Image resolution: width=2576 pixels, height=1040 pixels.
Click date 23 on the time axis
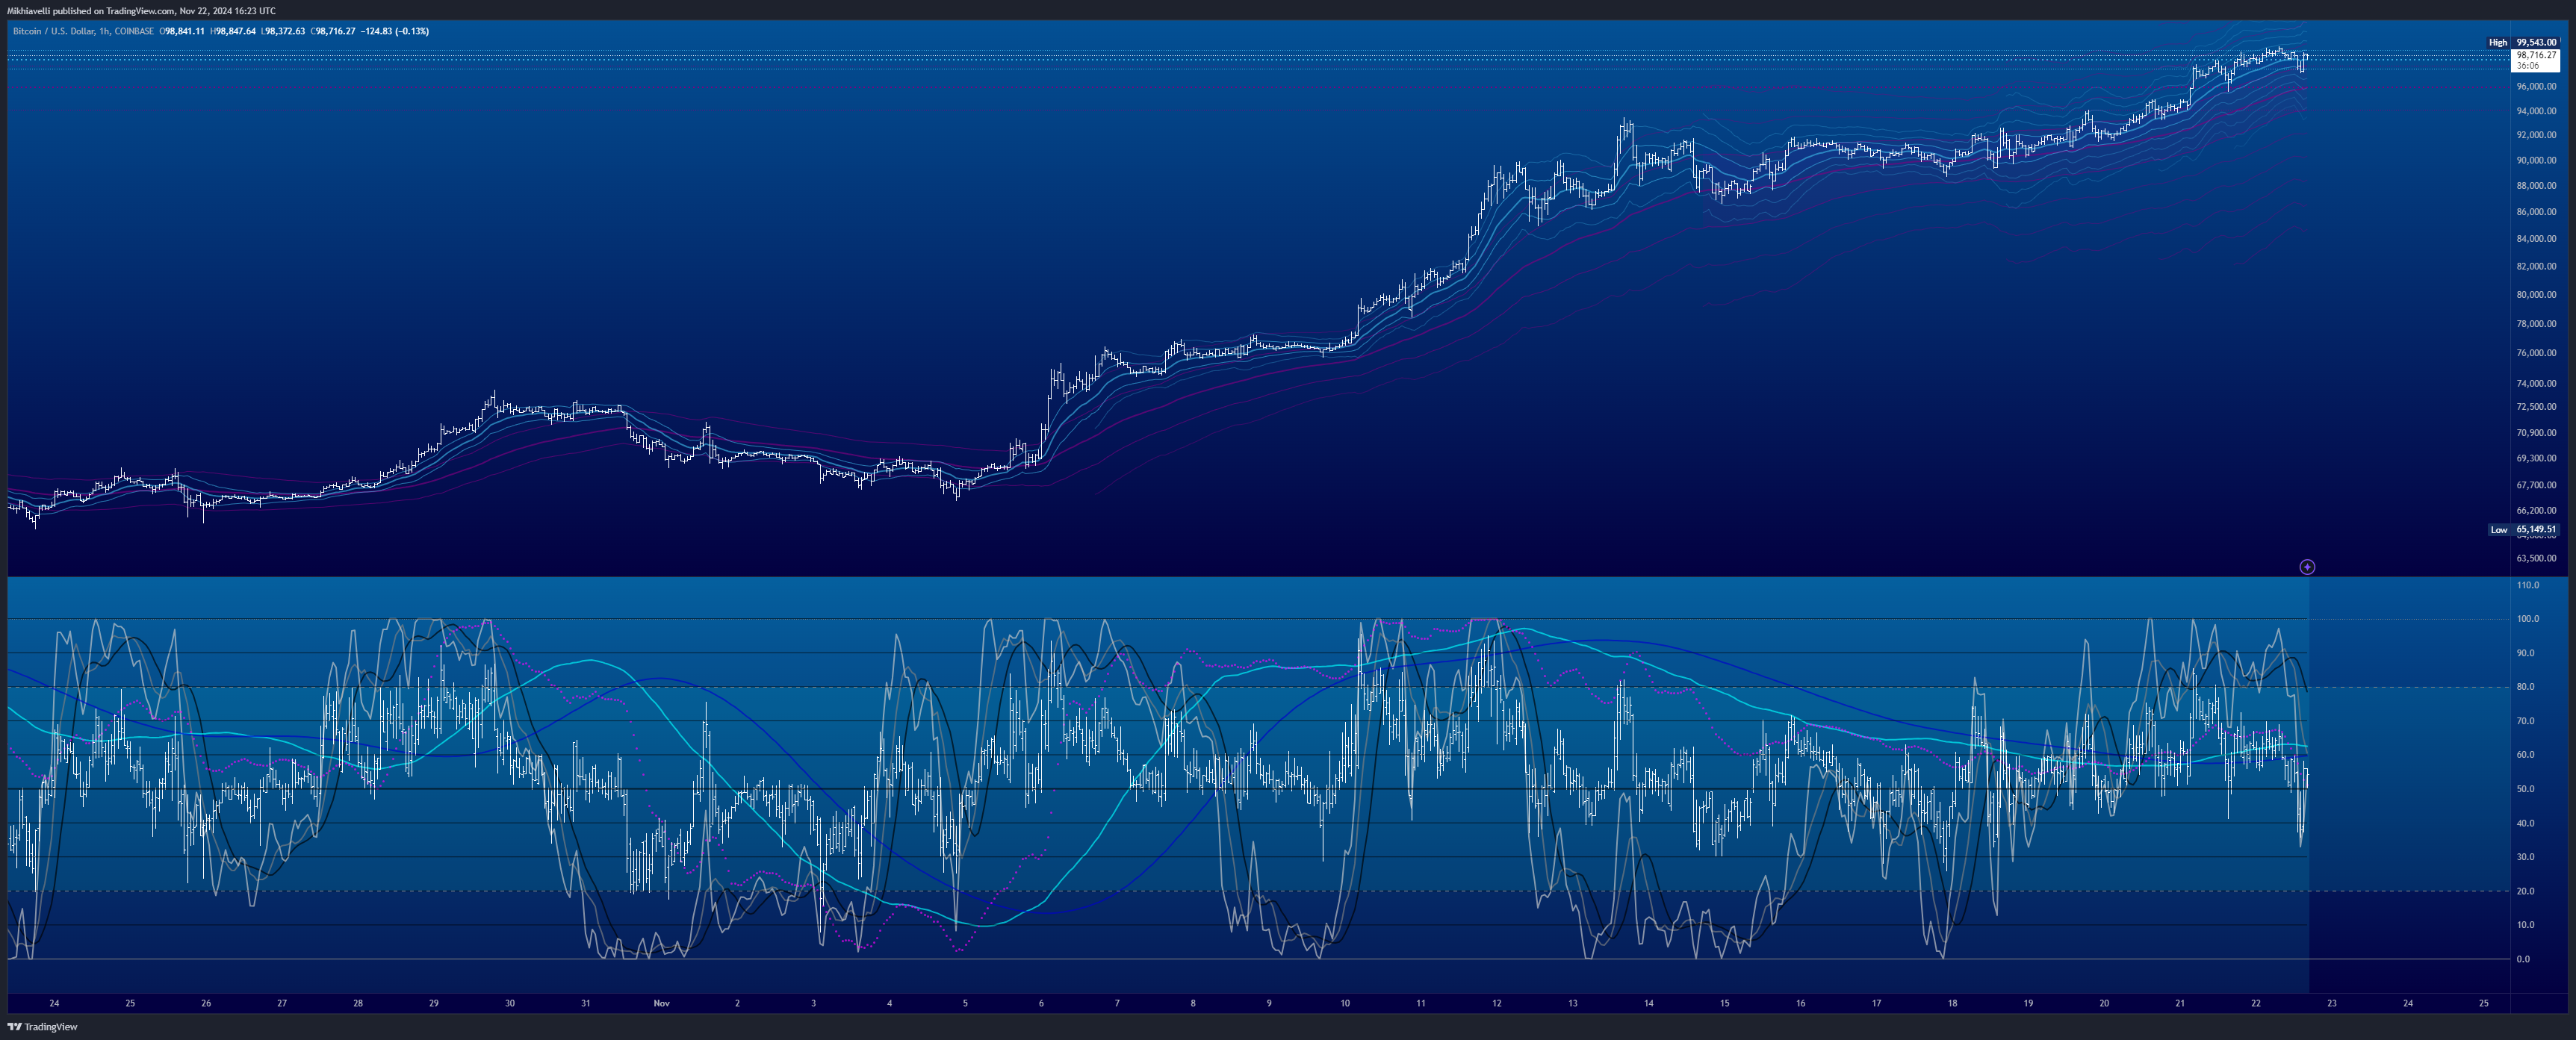pyautogui.click(x=2332, y=1003)
